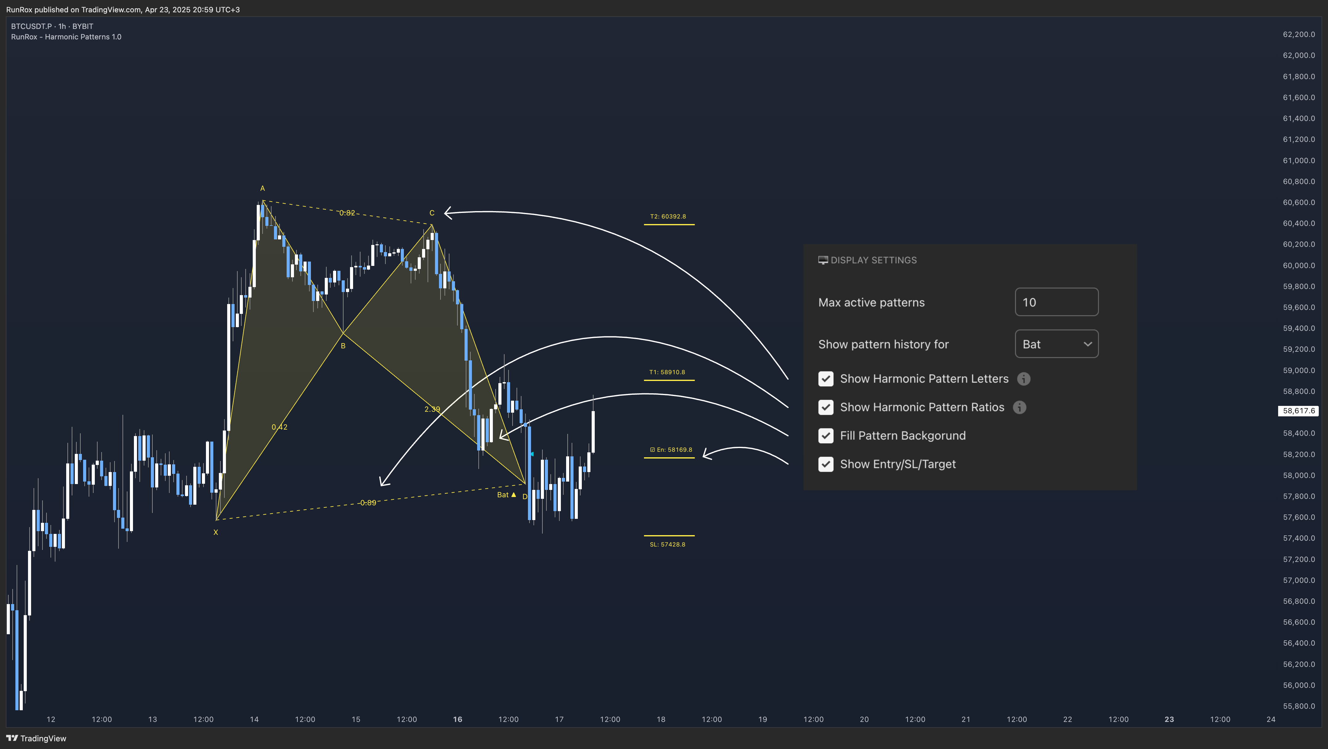Viewport: 1328px width, 749px height.
Task: Click the T2: 60392.8 target label
Action: pyautogui.click(x=668, y=217)
